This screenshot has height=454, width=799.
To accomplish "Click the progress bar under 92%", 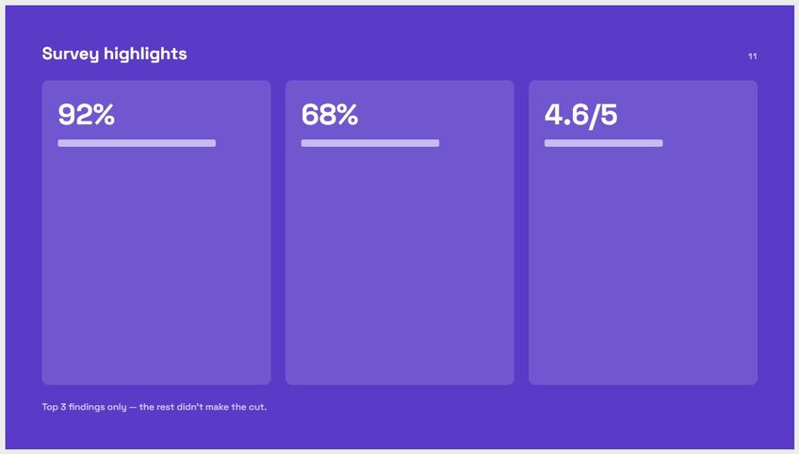I will click(137, 143).
